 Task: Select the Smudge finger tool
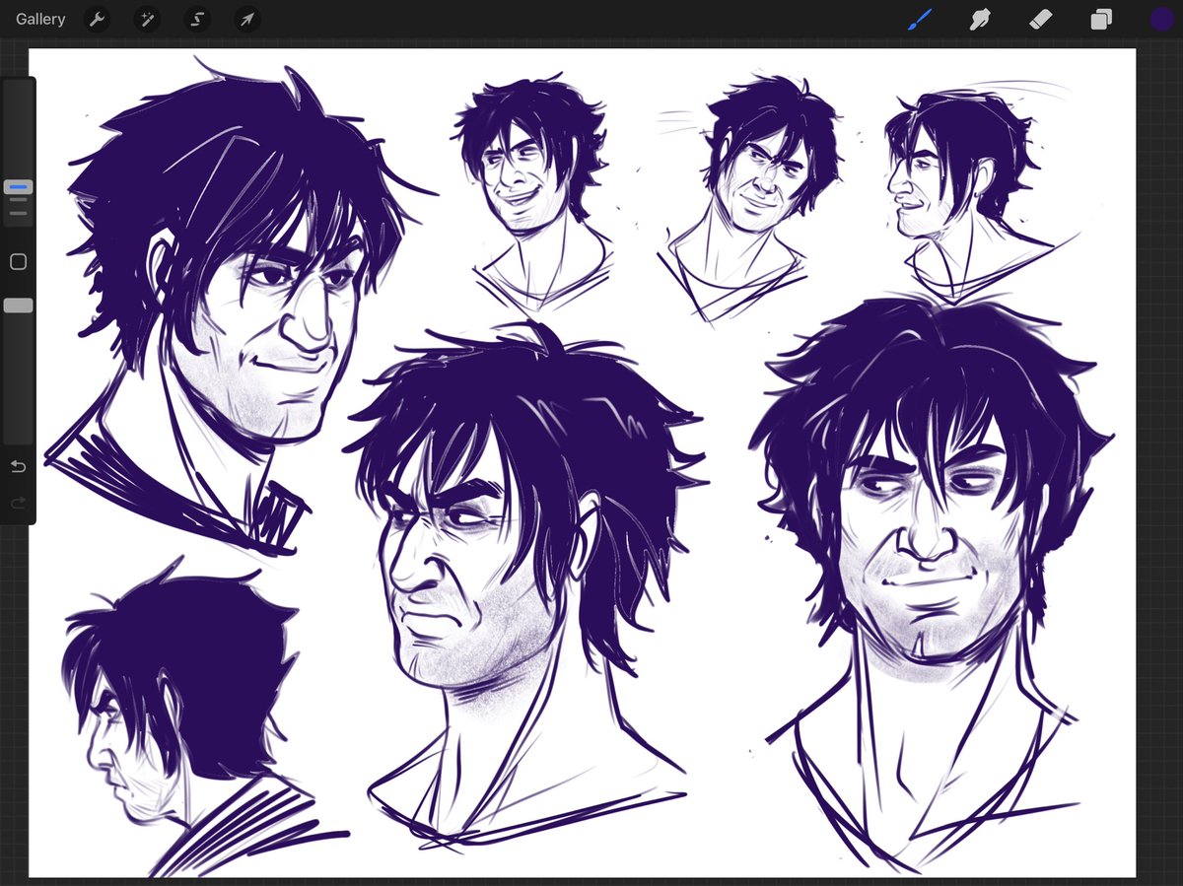980,19
